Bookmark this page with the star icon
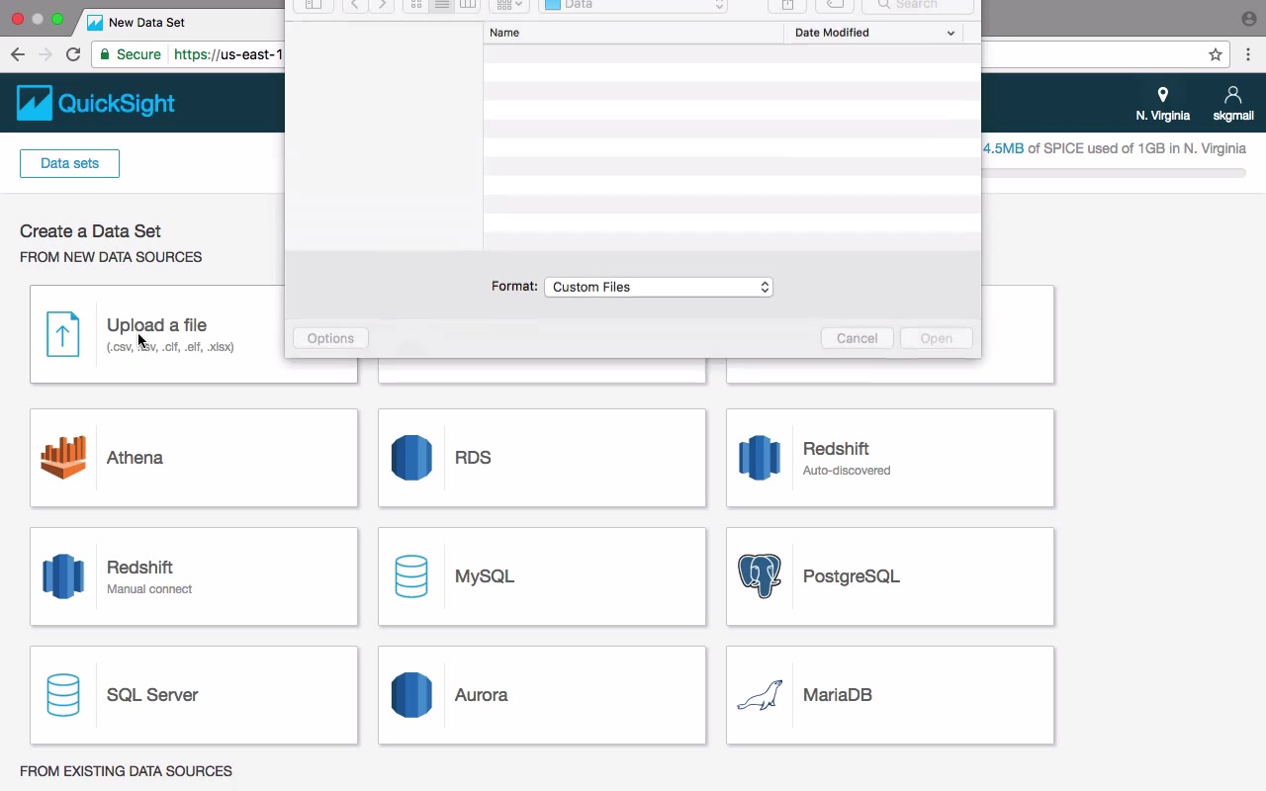This screenshot has height=791, width=1266. tap(1216, 54)
